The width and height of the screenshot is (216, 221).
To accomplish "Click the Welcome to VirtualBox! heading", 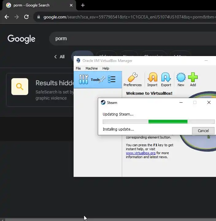I will [149, 93].
